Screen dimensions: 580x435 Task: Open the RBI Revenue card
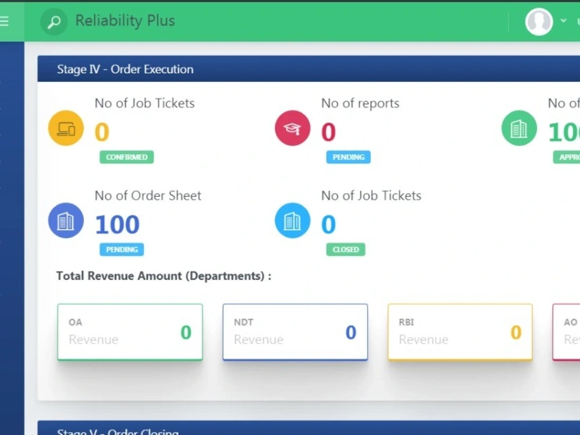[460, 332]
